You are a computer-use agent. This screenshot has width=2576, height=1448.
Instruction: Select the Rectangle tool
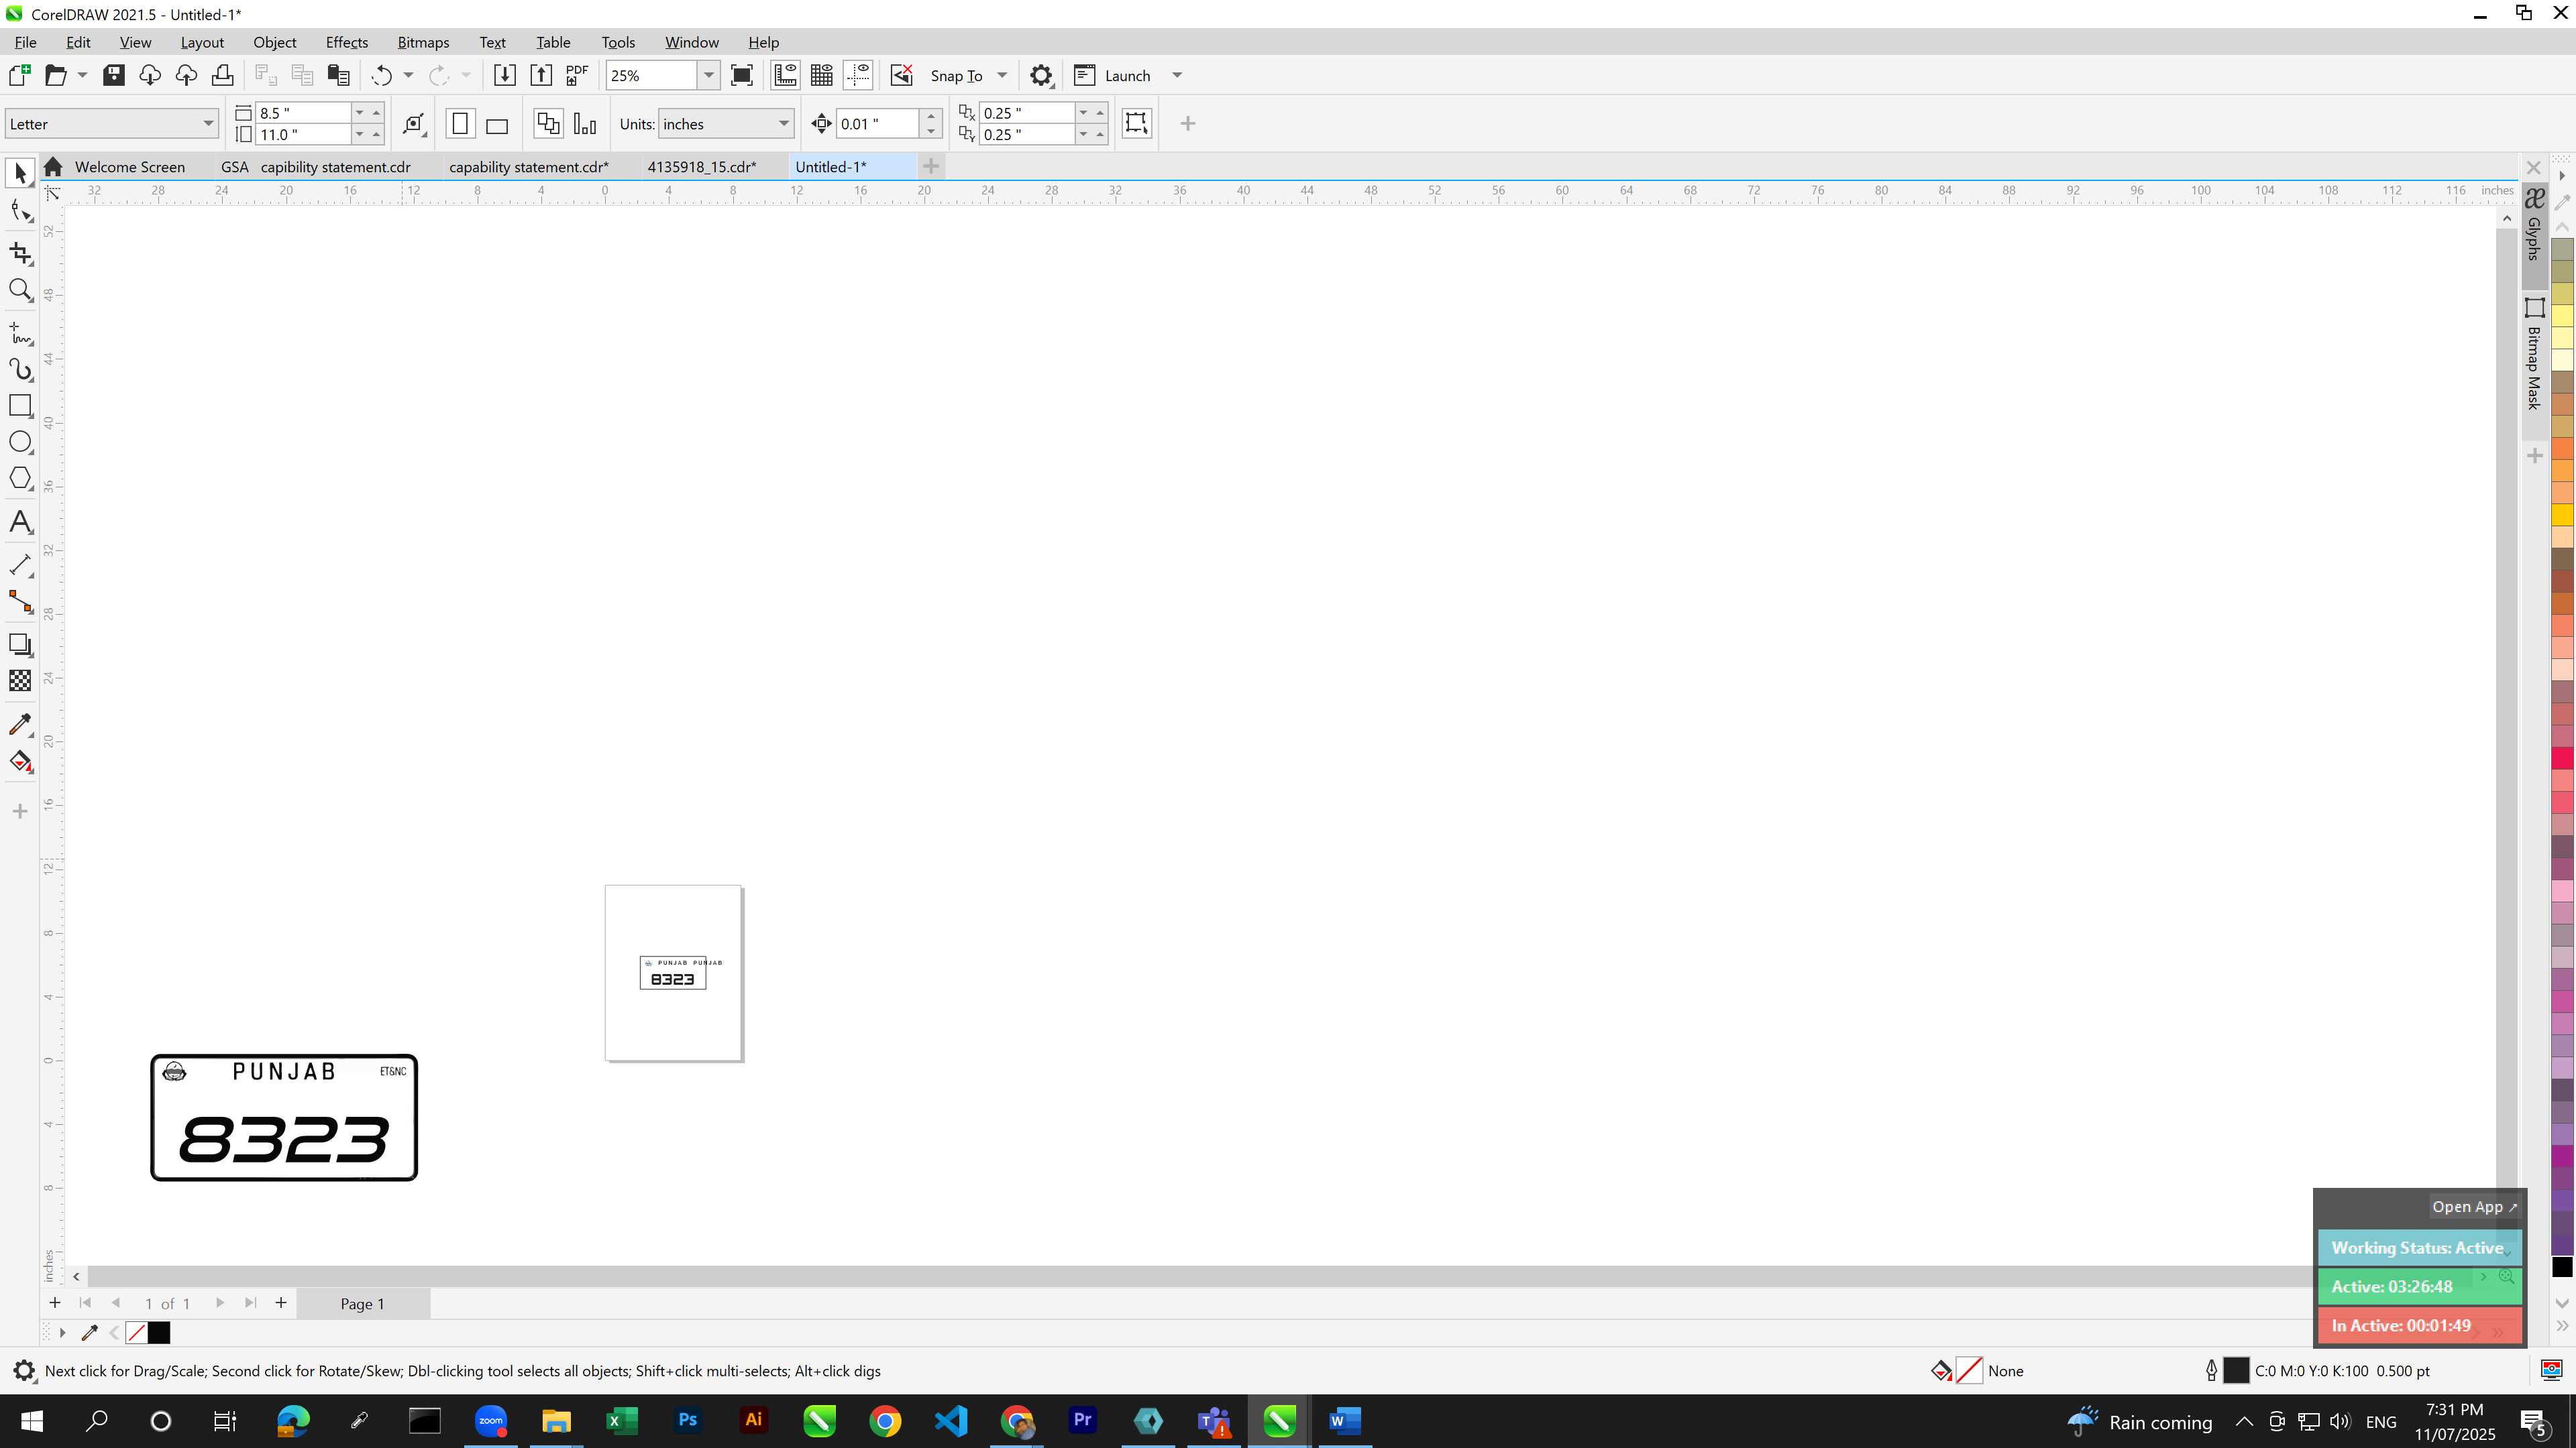(x=20, y=405)
